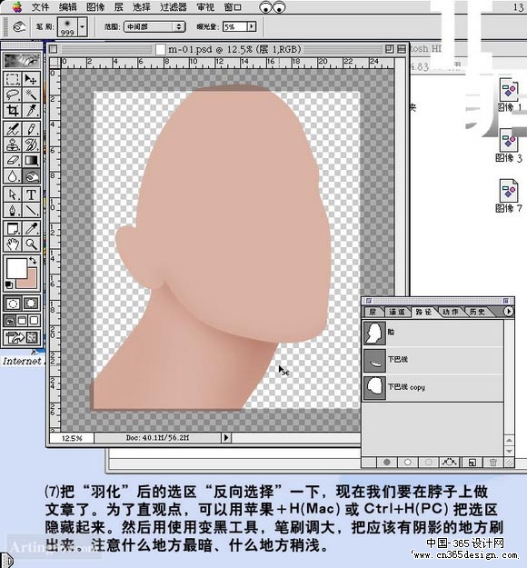Viewport: 527px width, 568px height.
Task: Select the Eyedropper tool
Action: coord(31,229)
